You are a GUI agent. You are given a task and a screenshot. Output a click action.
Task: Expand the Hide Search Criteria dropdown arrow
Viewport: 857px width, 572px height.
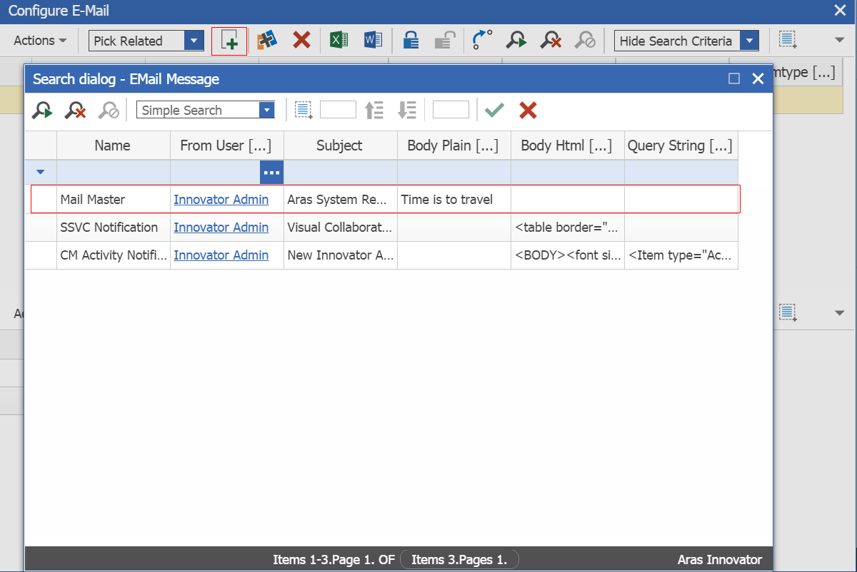(749, 41)
